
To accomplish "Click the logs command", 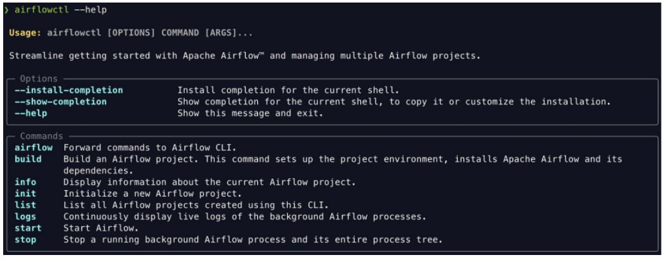I will pos(25,217).
